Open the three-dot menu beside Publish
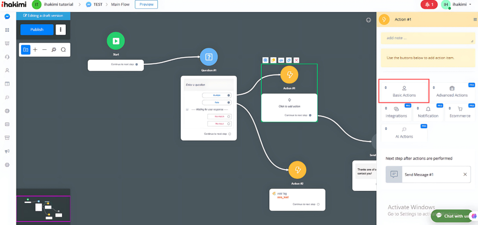The image size is (478, 225). click(x=61, y=30)
